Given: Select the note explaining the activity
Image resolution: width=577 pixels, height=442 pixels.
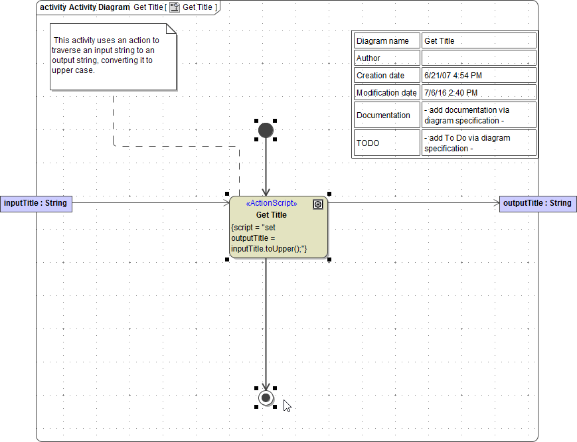Looking at the screenshot, I should (113, 56).
